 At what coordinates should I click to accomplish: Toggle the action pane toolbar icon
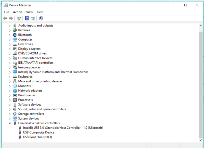(33, 19)
